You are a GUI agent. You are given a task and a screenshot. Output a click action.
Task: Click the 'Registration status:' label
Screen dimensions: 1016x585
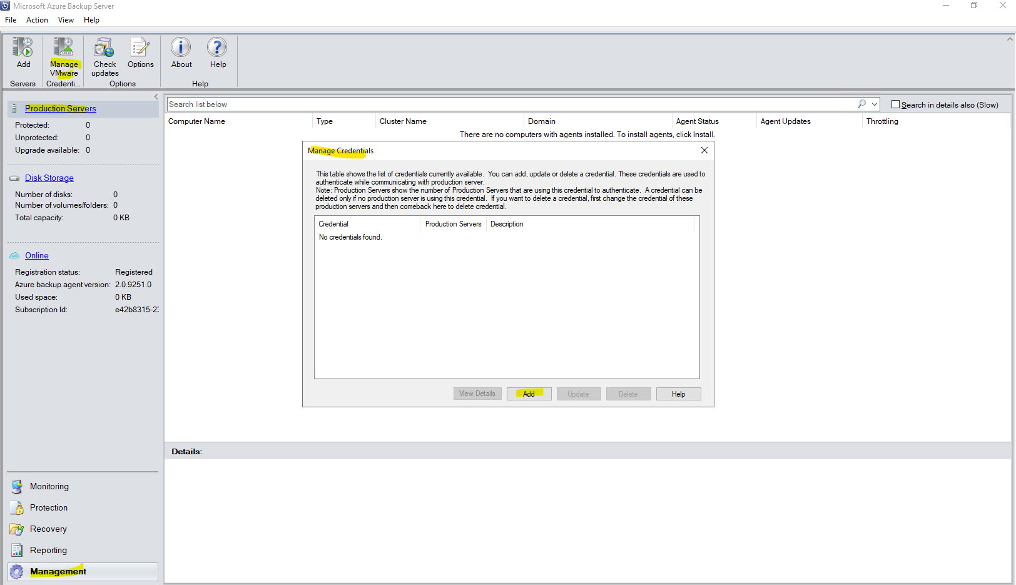click(x=48, y=272)
